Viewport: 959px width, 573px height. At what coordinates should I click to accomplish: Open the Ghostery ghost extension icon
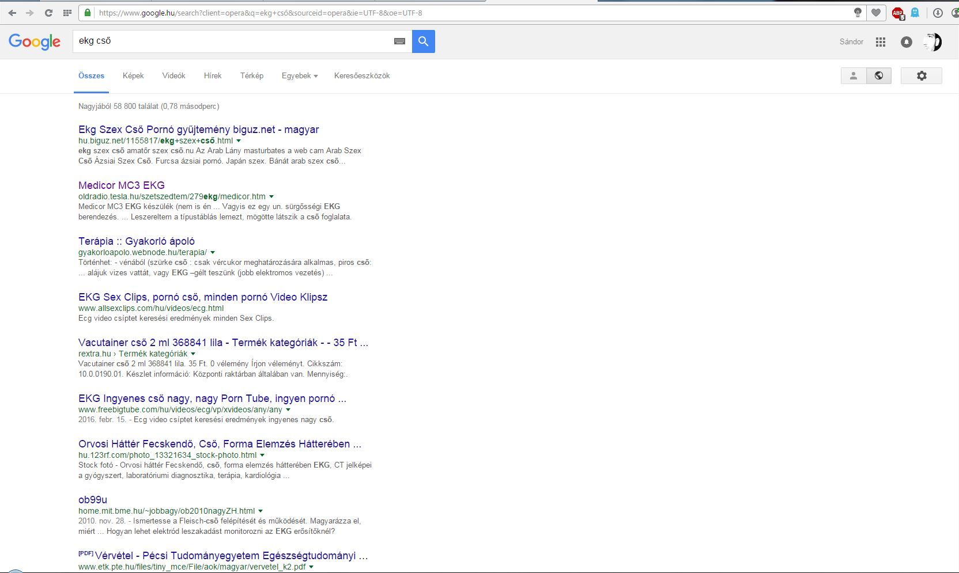tap(915, 12)
